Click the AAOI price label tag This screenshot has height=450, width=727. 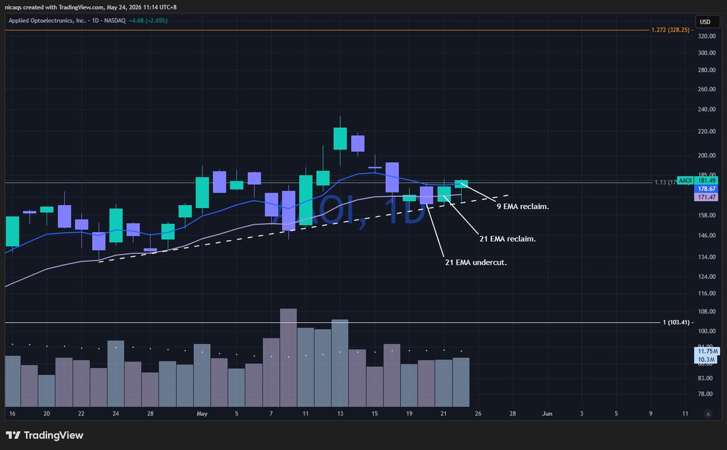(685, 180)
